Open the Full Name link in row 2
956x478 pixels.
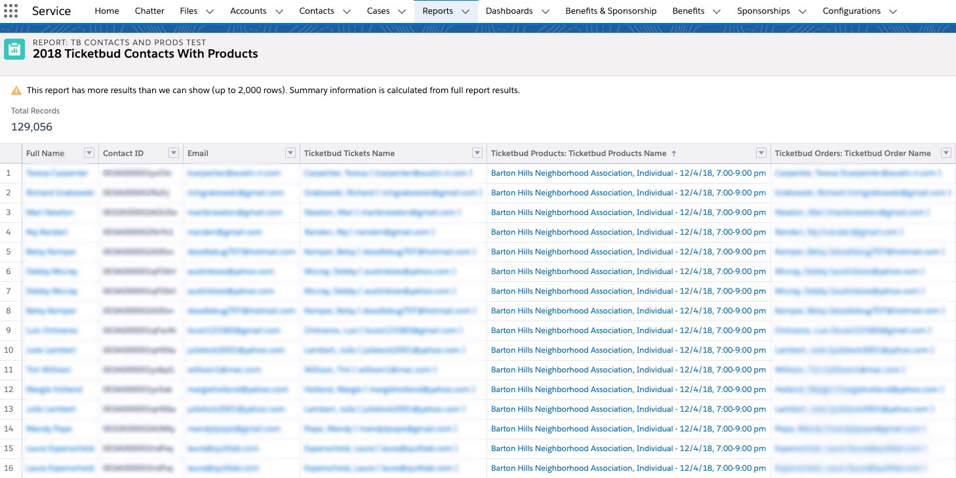tap(60, 193)
